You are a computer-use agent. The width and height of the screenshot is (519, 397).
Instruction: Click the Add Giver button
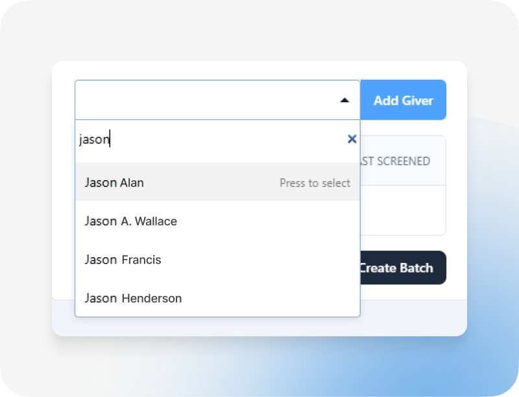tap(403, 100)
